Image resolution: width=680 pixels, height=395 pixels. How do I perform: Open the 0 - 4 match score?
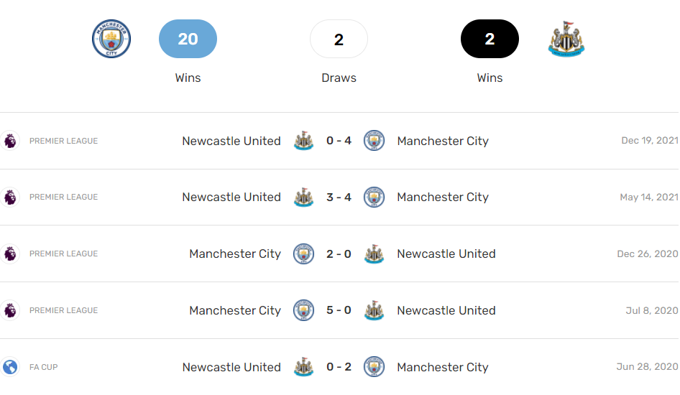[339, 141]
